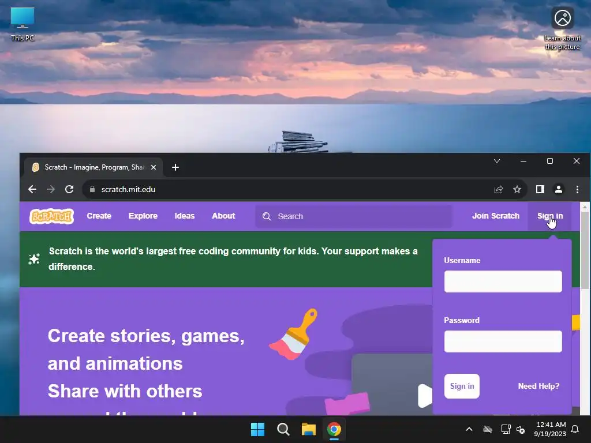Bookmark this tab with the star icon
591x443 pixels.
click(517, 189)
